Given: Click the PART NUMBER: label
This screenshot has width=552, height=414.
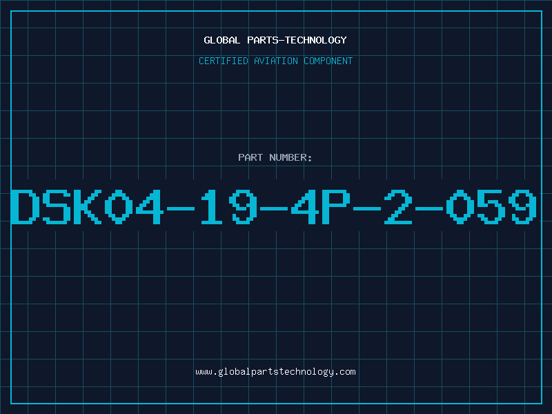Looking at the screenshot, I should [x=275, y=157].
